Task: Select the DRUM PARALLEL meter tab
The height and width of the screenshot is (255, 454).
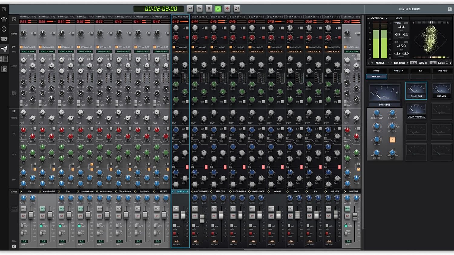Action: [x=416, y=112]
